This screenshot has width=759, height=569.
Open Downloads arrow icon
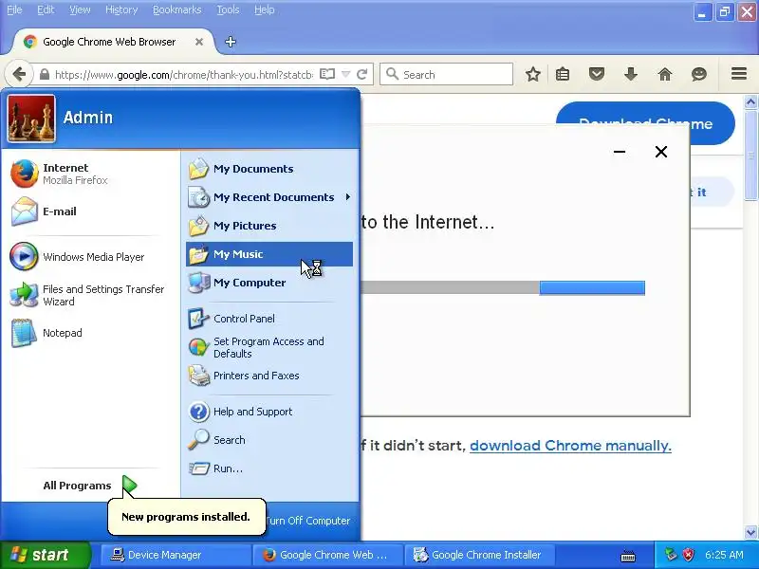pos(631,74)
